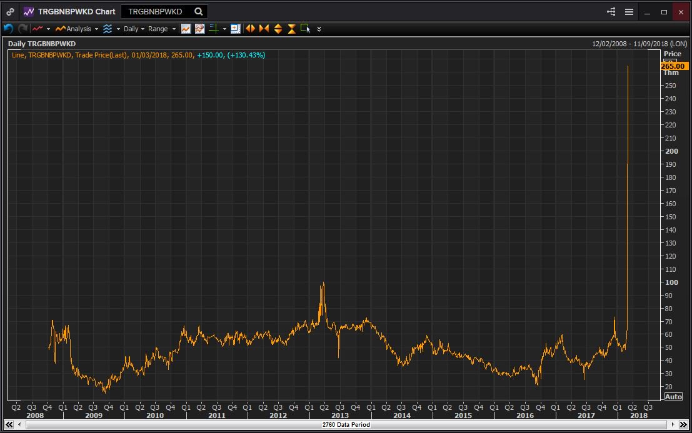The height and width of the screenshot is (433, 692).
Task: Click the purple chart app icon
Action: tap(29, 12)
